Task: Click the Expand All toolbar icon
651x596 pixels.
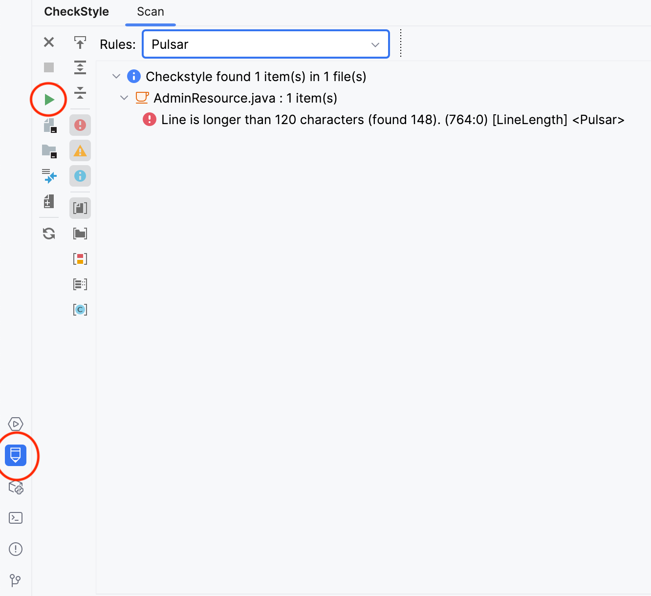Action: (80, 67)
